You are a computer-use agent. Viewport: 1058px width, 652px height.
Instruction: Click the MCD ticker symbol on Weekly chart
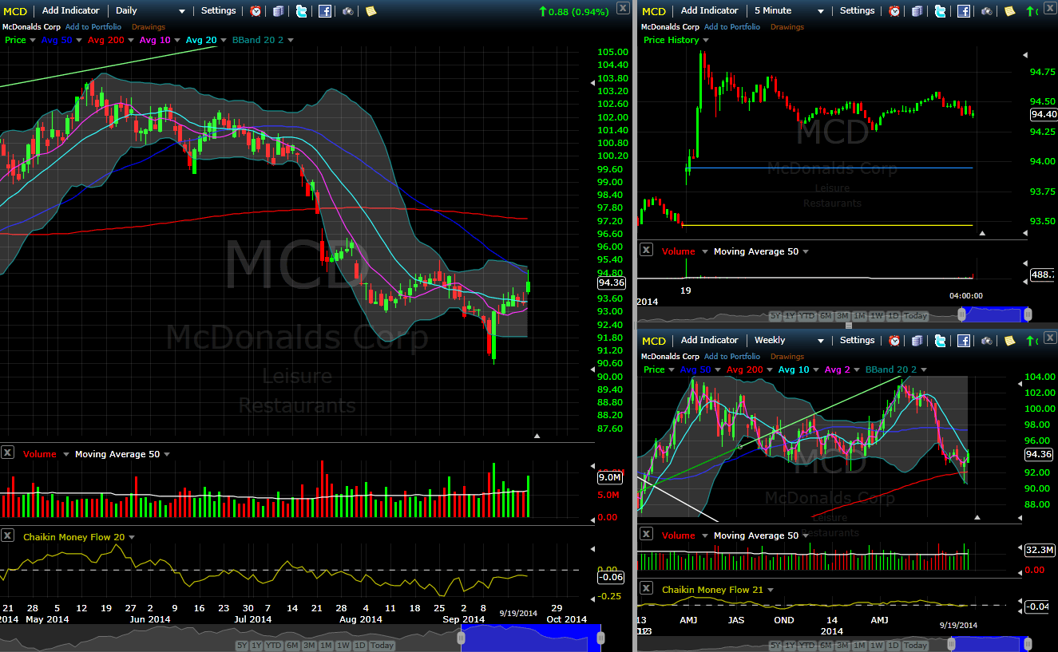tap(654, 341)
